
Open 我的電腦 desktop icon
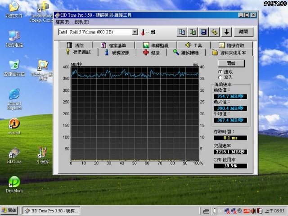click(14, 39)
